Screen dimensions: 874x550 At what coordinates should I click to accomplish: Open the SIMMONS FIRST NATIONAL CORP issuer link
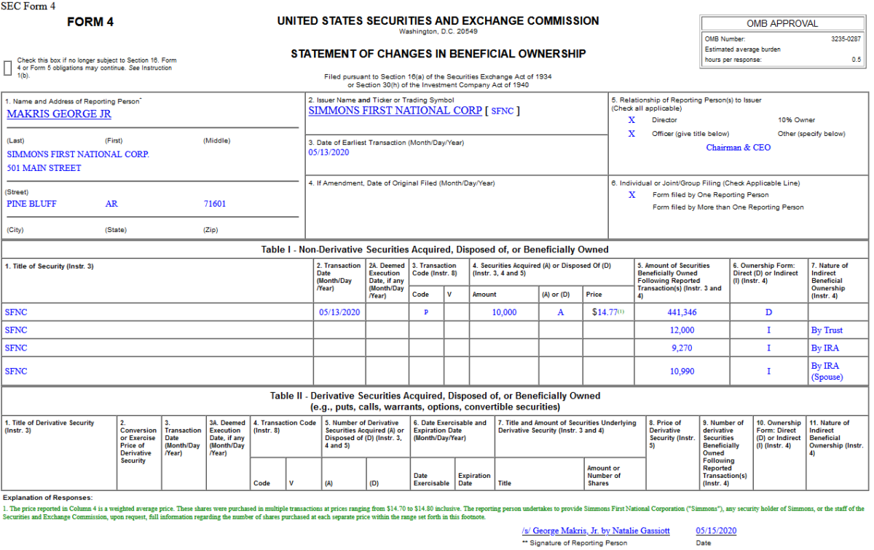tap(395, 111)
